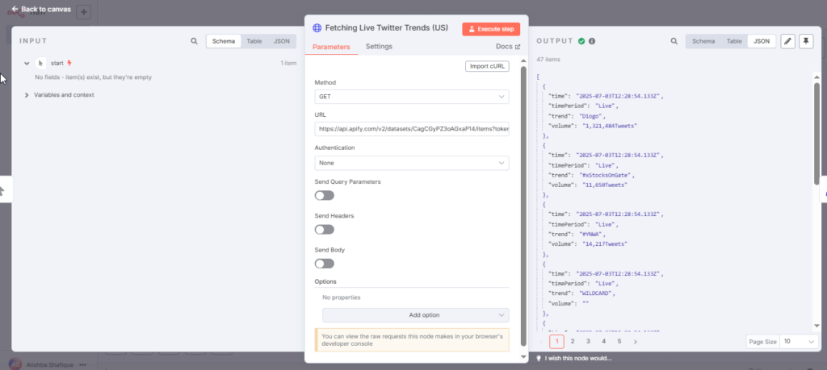Click the lightbulb feedback icon
The image size is (827, 370).
[539, 359]
